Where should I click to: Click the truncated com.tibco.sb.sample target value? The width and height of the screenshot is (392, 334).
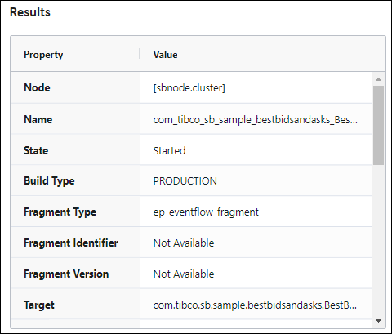click(255, 305)
